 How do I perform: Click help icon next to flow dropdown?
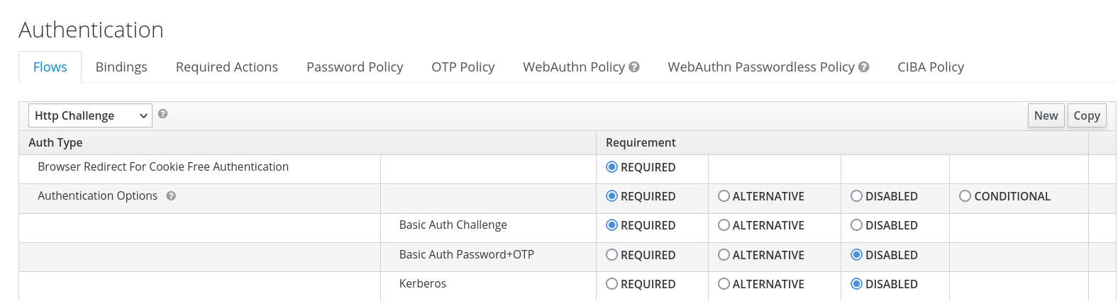(x=162, y=114)
